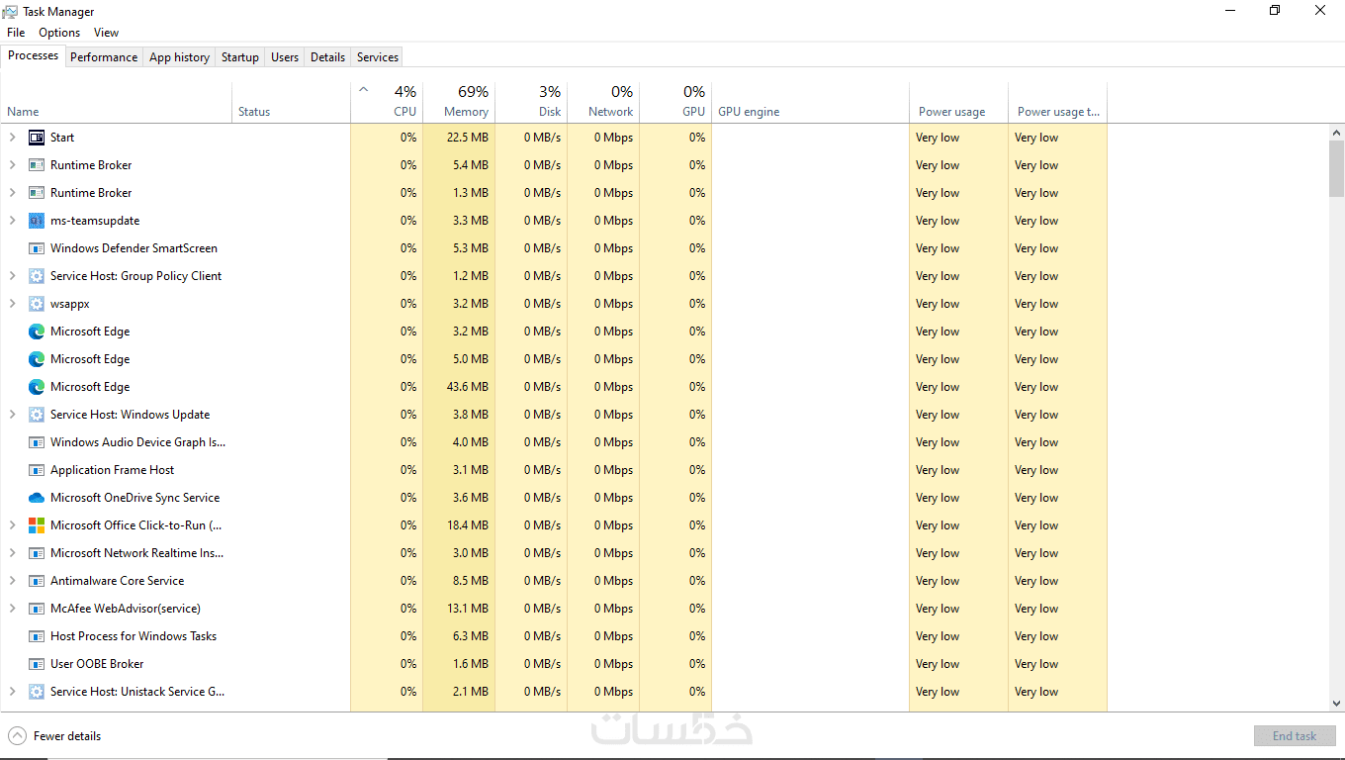Click the 18.4 MB memory value

[x=467, y=525]
